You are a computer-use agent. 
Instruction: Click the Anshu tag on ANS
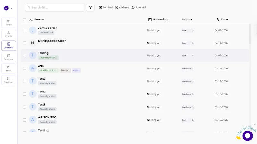[x=76, y=70]
